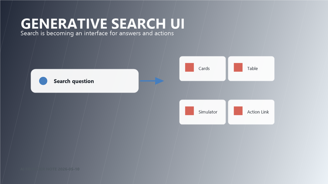Click the subtitle about answers and actions
This screenshot has height=184, width=328.
coord(97,33)
